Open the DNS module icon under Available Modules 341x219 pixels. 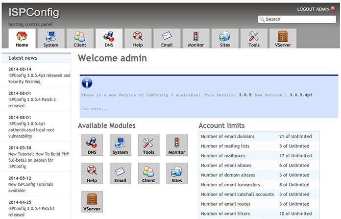click(x=92, y=145)
